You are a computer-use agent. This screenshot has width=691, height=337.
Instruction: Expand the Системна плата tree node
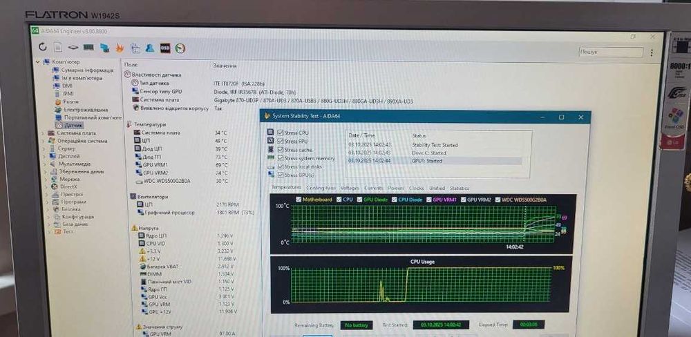click(43, 133)
